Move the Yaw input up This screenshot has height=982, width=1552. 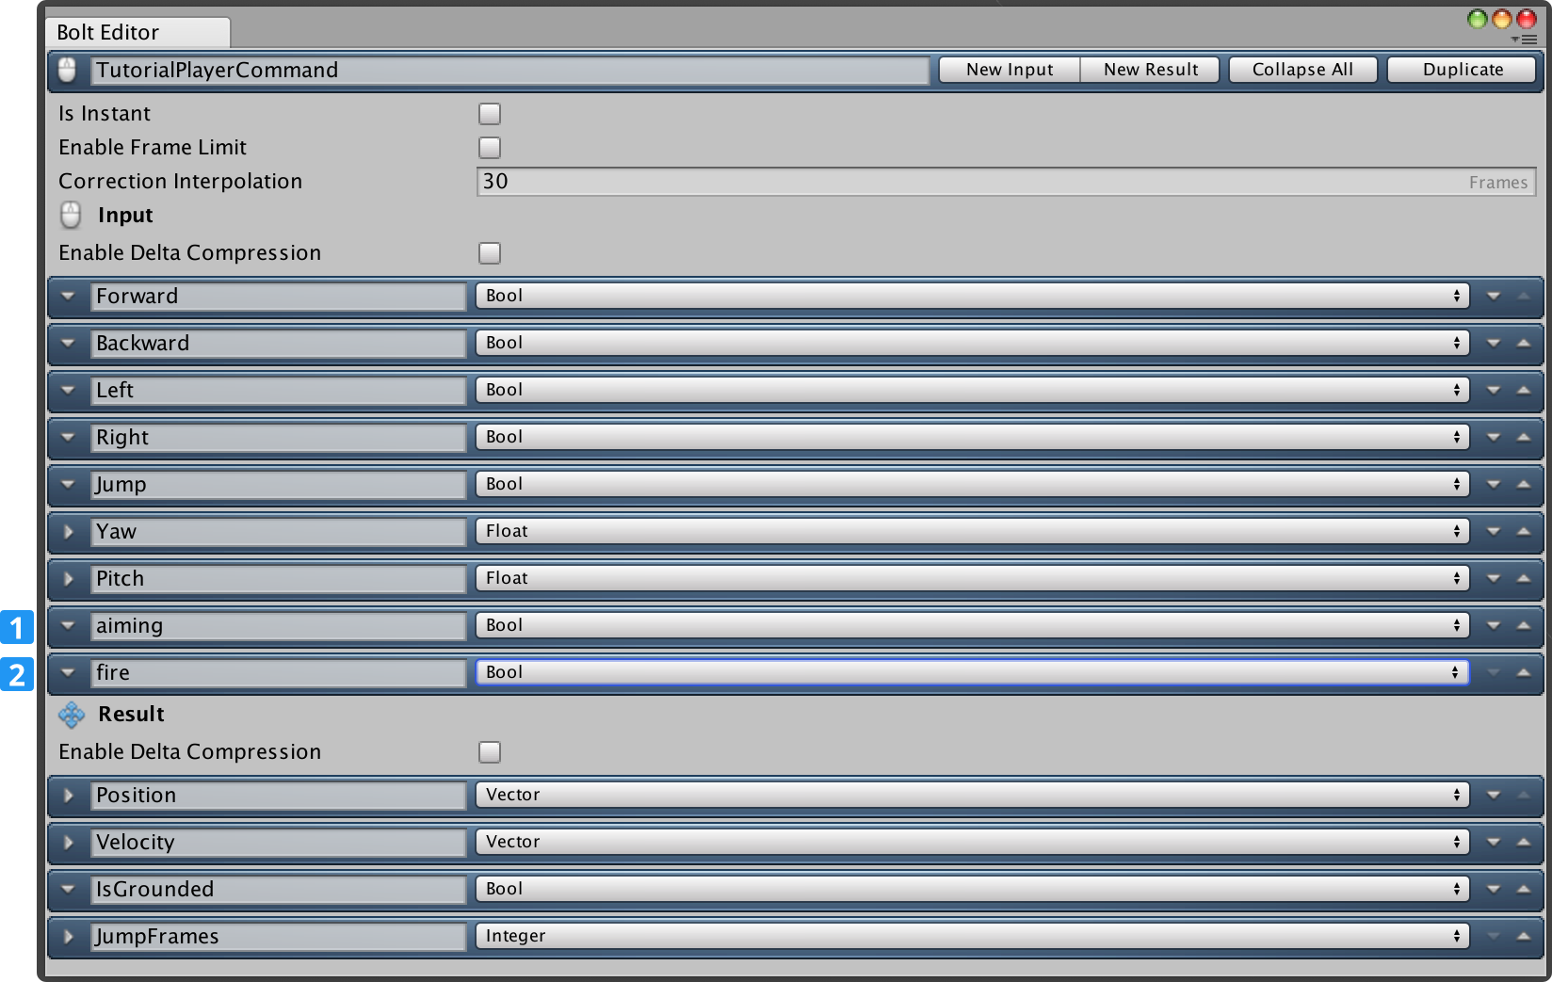pyautogui.click(x=1524, y=531)
